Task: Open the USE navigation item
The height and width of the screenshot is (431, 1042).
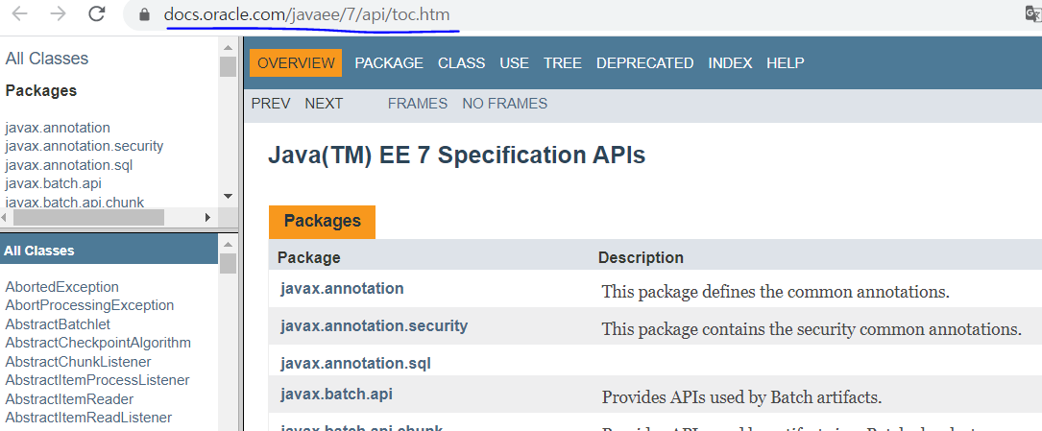Action: click(x=515, y=63)
